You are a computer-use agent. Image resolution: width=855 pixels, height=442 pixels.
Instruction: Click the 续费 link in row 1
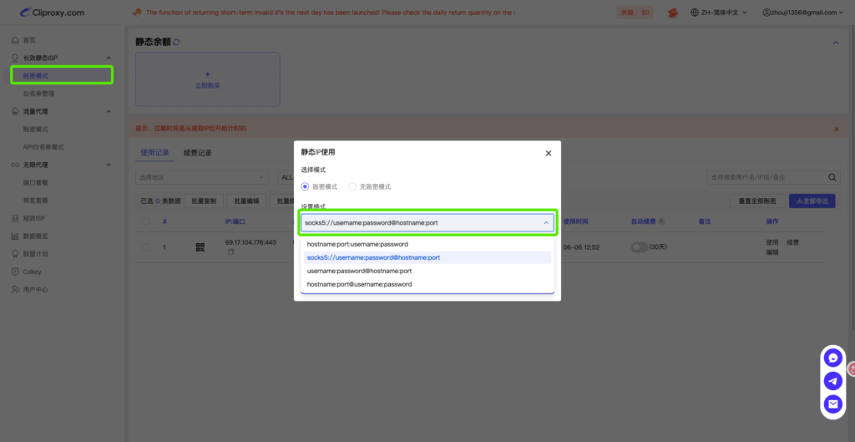point(792,242)
